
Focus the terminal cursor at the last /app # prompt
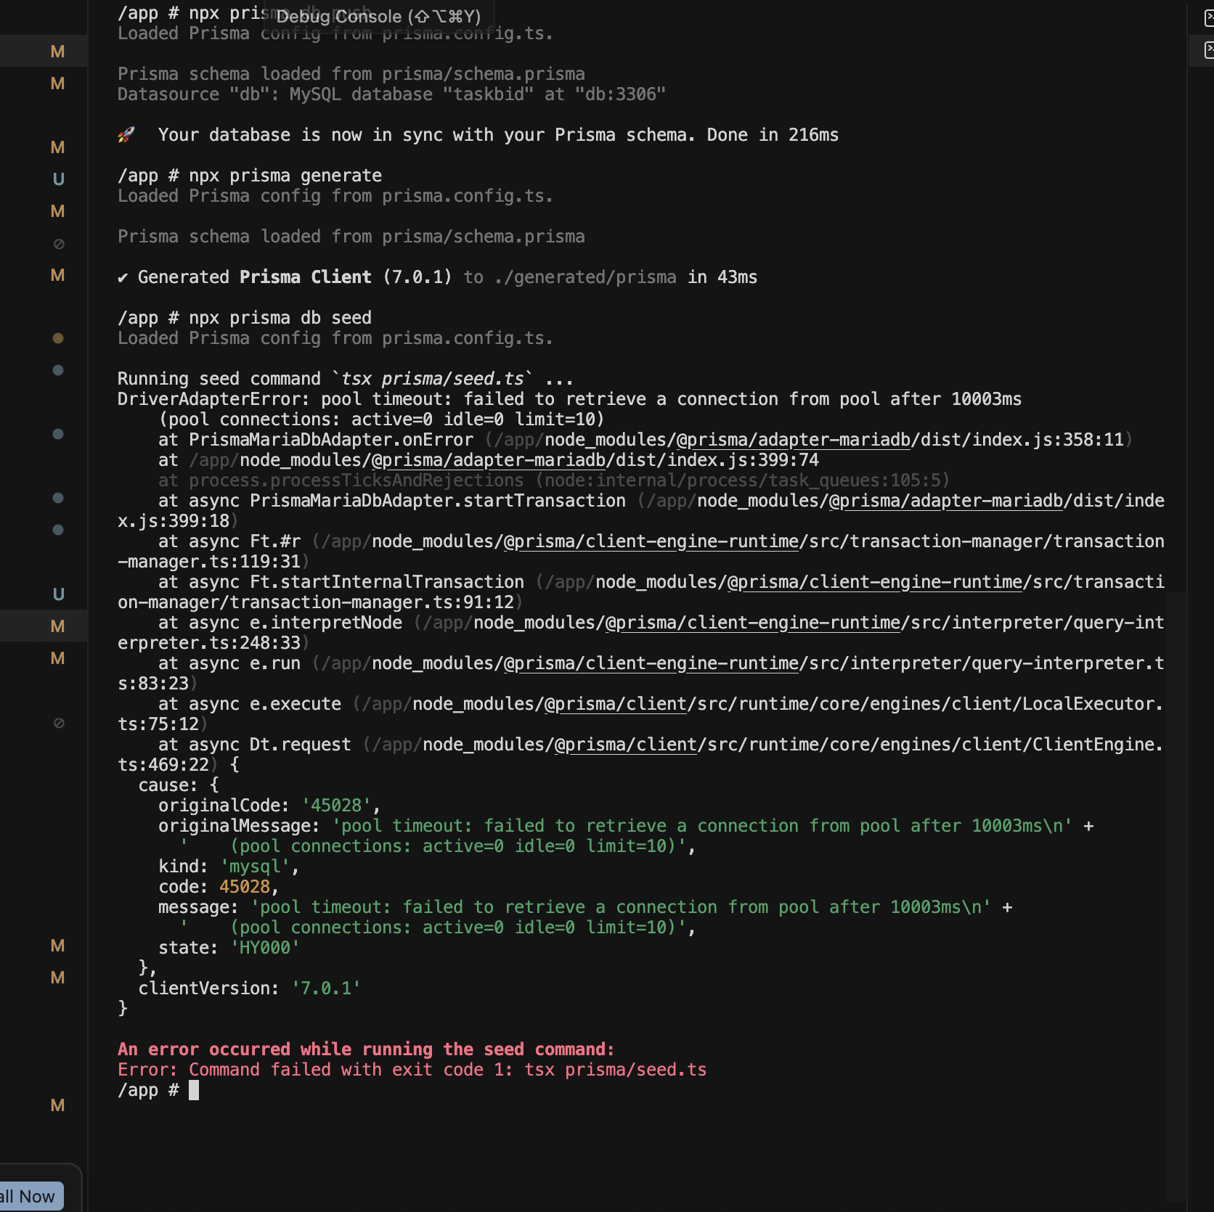[x=194, y=1090]
